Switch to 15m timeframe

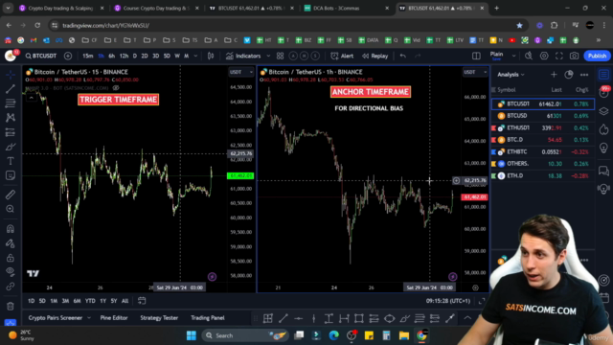tap(88, 56)
